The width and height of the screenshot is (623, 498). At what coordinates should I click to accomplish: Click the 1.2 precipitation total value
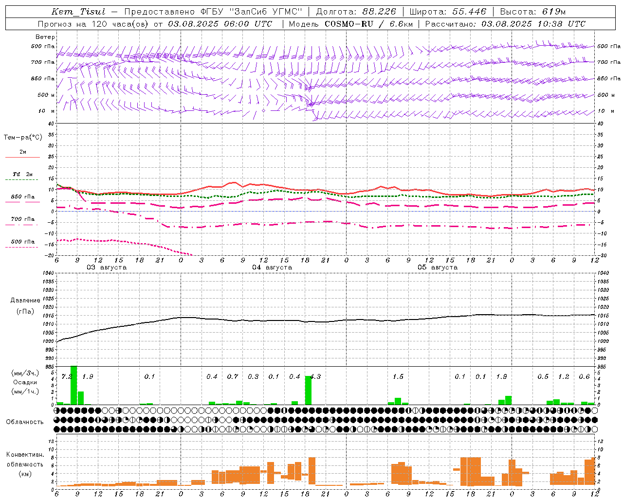tap(564, 377)
